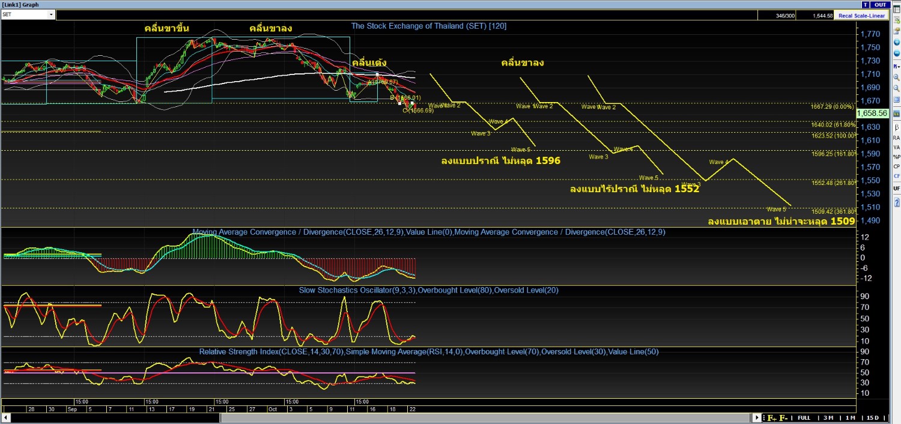Click the 1552.48 (261.80%) Fibonacci level label
The width and height of the screenshot is (901, 424).
[833, 183]
